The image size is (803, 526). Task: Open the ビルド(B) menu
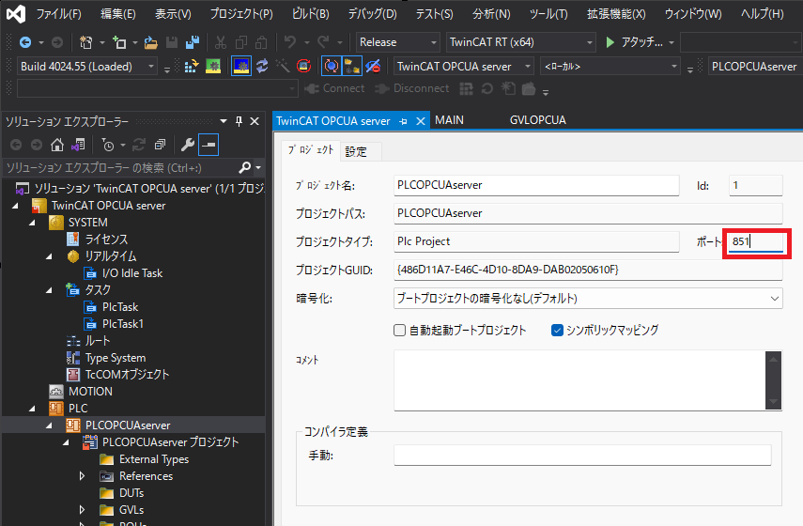click(310, 14)
